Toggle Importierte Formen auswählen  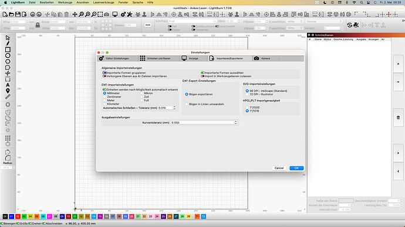coord(203,73)
